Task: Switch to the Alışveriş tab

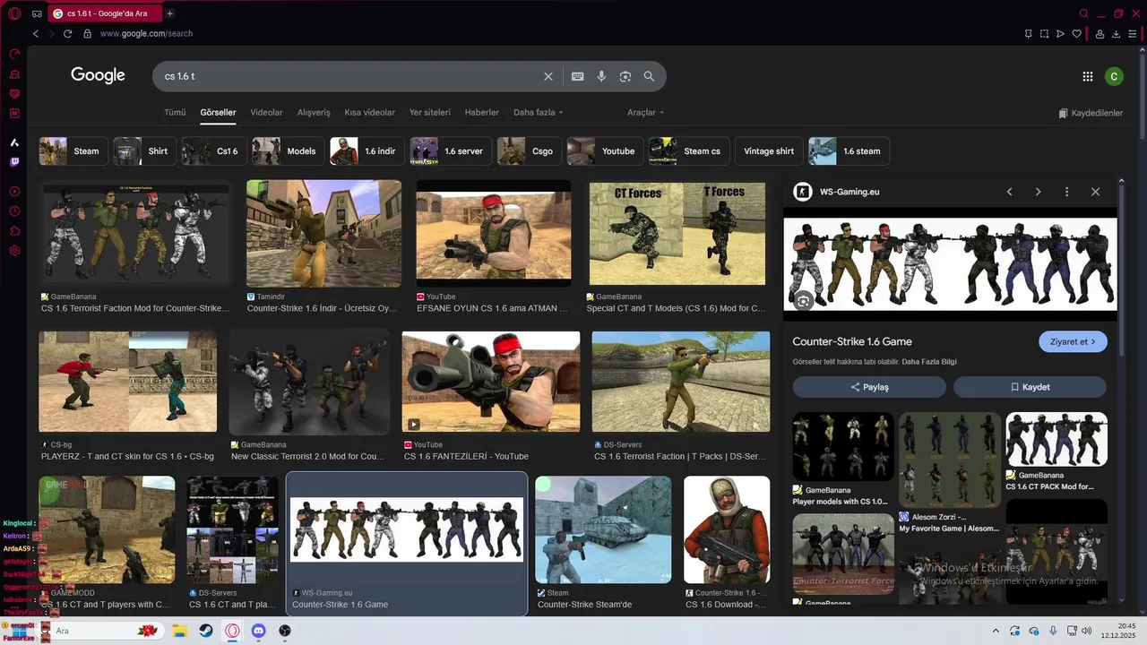Action: [x=314, y=112]
